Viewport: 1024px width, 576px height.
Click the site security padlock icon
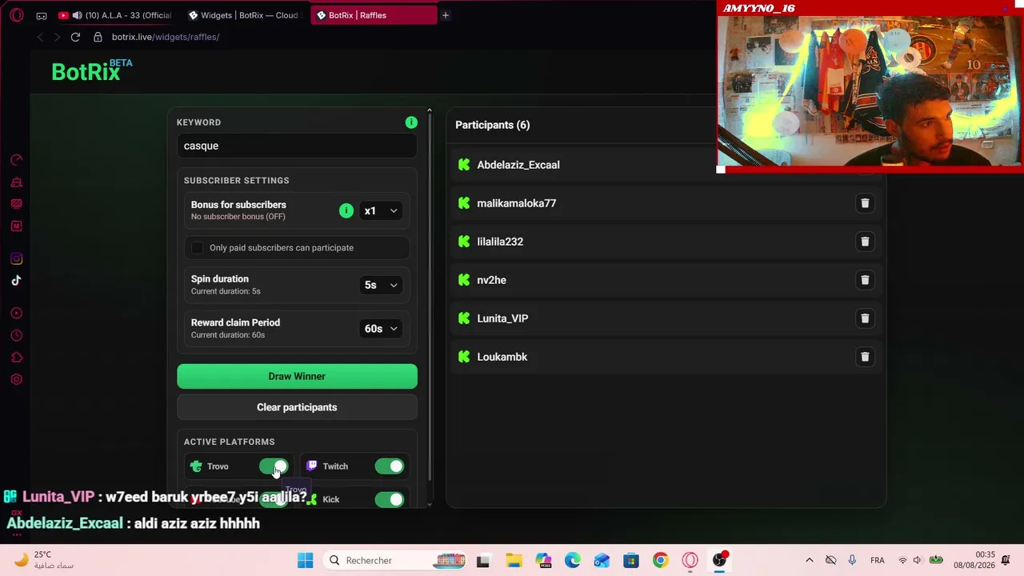click(x=98, y=37)
